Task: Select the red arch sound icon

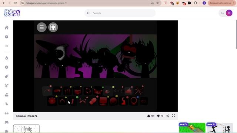Action: click(62, 101)
